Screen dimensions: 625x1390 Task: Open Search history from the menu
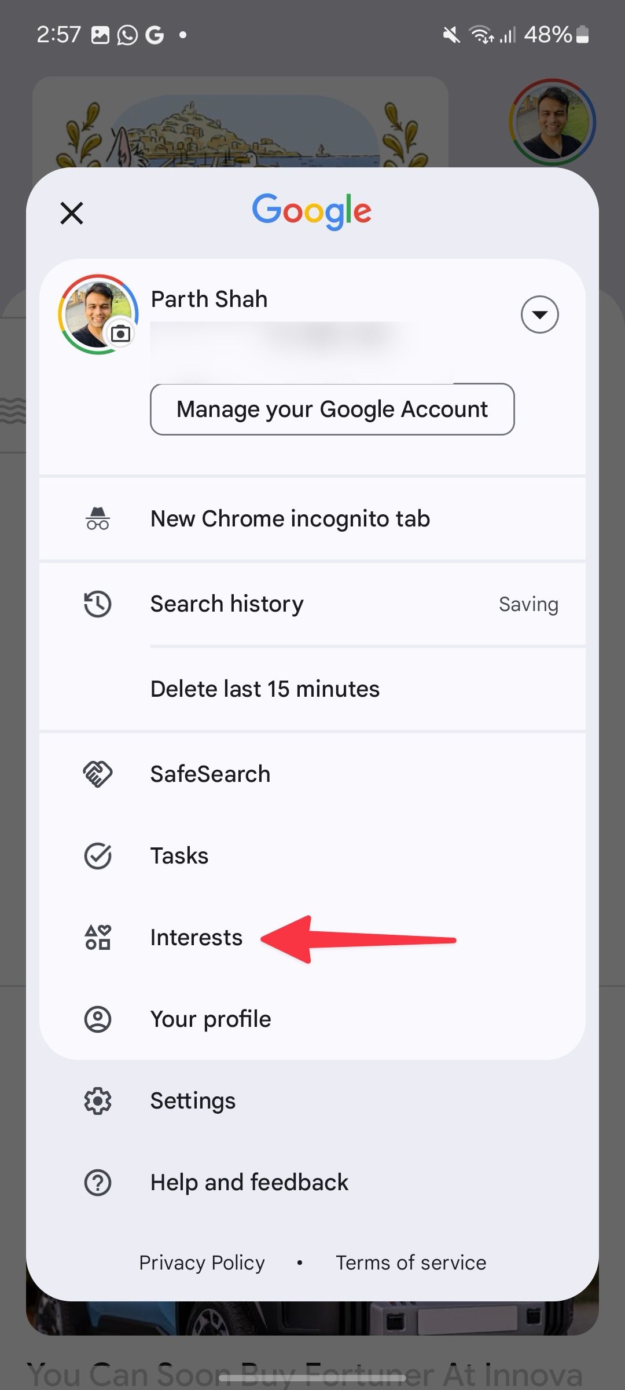click(227, 603)
